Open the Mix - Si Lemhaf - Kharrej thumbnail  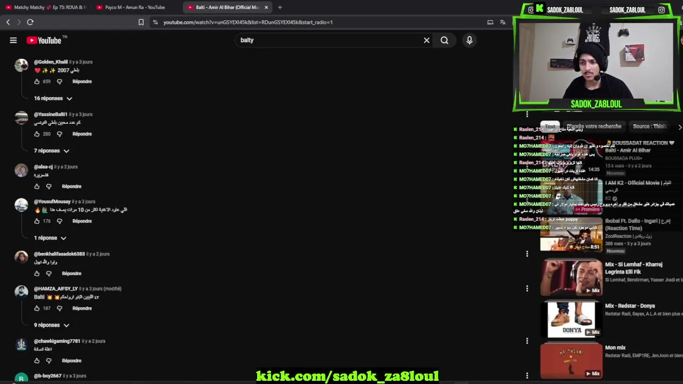571,277
